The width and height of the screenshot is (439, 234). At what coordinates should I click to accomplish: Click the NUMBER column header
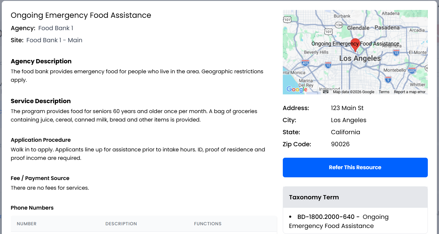(27, 224)
